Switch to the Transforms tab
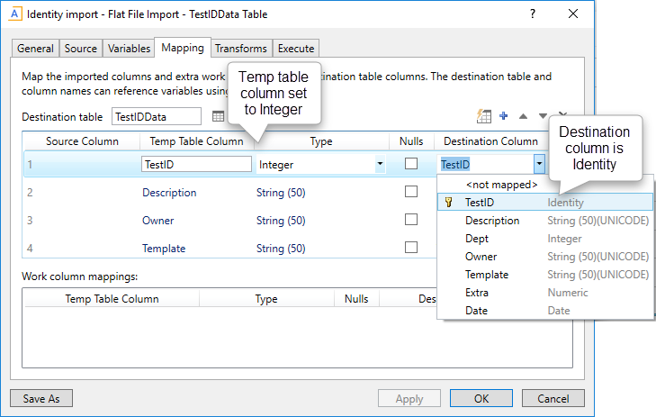 click(240, 49)
